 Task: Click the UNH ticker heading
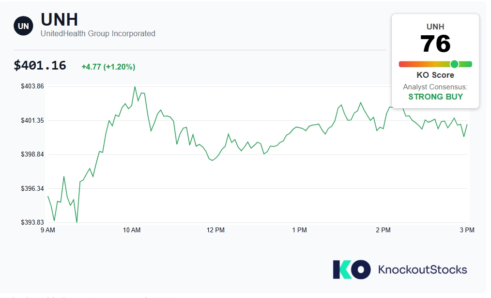point(59,19)
